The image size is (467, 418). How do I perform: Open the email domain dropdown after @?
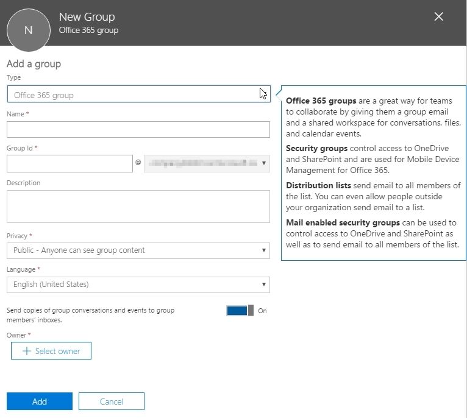pyautogui.click(x=207, y=163)
